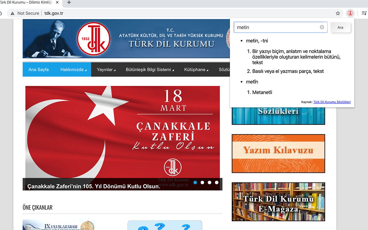
Task: Clear the 'metin' search field with the x icon
Action: click(322, 27)
